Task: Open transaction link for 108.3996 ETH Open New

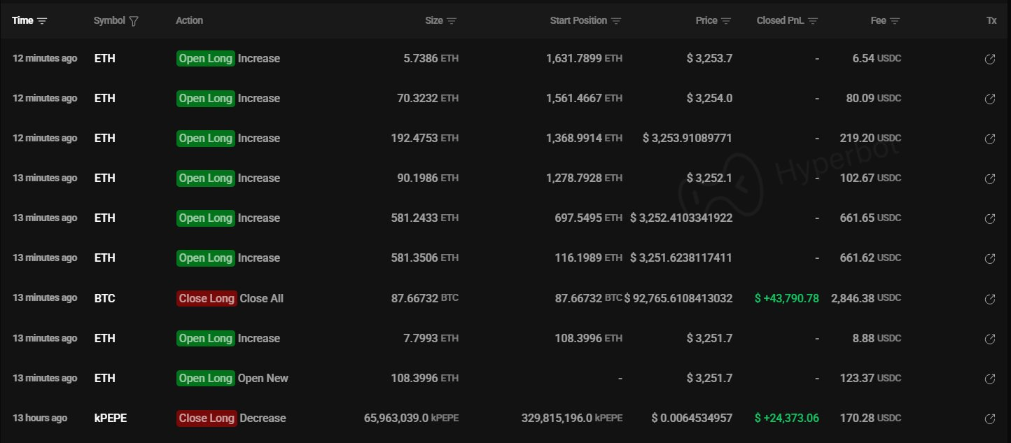Action: click(x=990, y=379)
